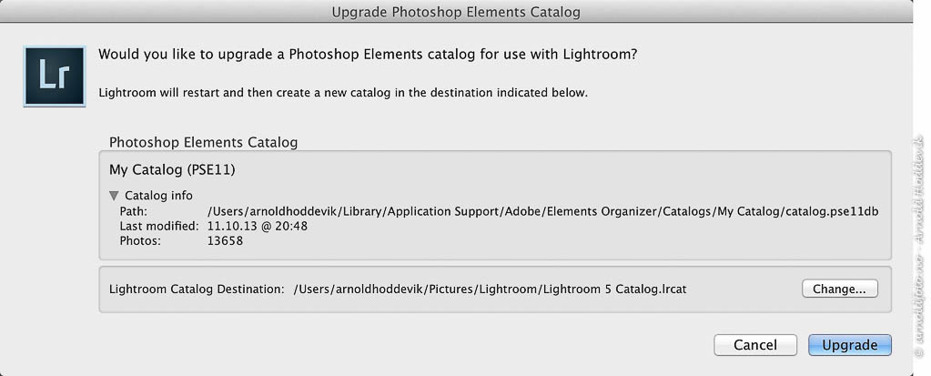Viewport: 931px width, 376px height.
Task: Click the Photoshop Elements Catalog section label
Action: [204, 143]
